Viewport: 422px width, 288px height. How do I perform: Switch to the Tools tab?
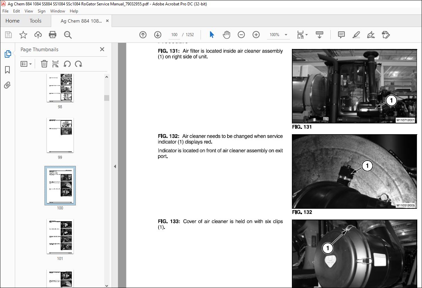point(35,21)
